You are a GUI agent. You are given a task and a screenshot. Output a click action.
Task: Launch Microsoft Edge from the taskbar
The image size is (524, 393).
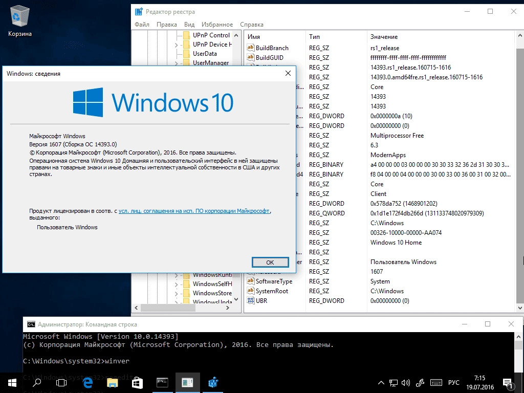click(87, 383)
